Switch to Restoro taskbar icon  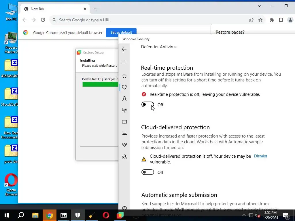coord(120,215)
